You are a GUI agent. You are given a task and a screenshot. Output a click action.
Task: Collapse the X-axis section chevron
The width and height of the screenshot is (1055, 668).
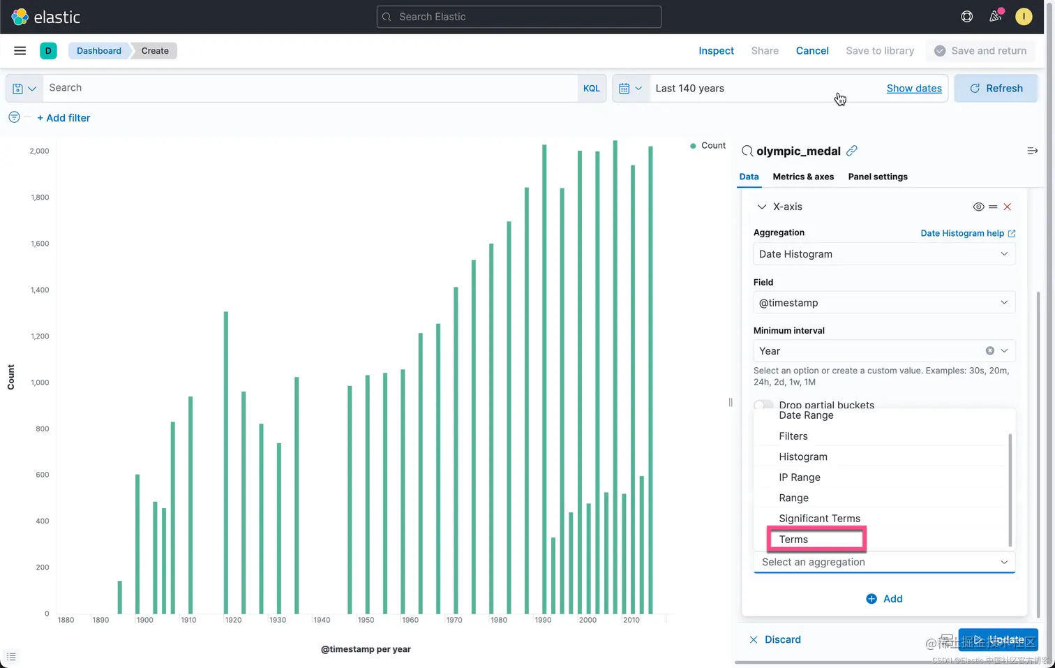coord(762,207)
